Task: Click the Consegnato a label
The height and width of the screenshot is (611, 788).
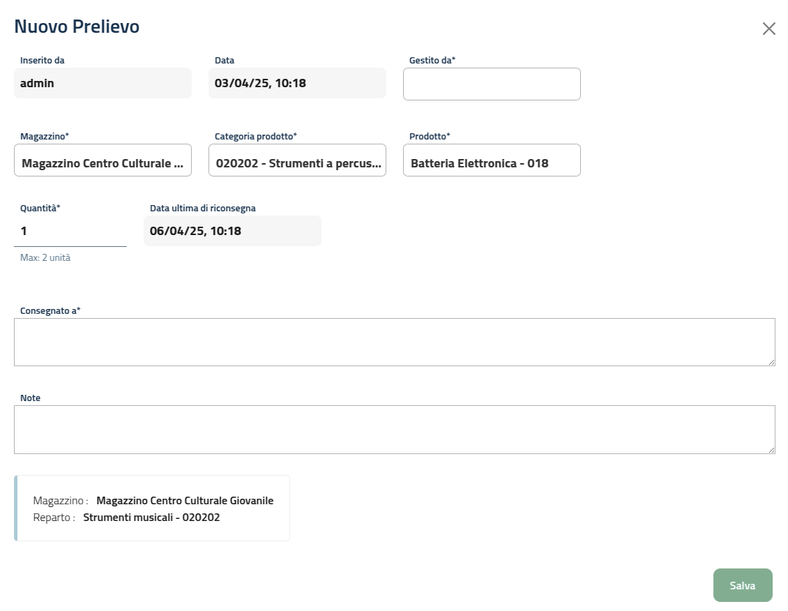Action: pyautogui.click(x=50, y=311)
